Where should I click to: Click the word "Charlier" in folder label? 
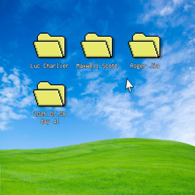[56, 66]
